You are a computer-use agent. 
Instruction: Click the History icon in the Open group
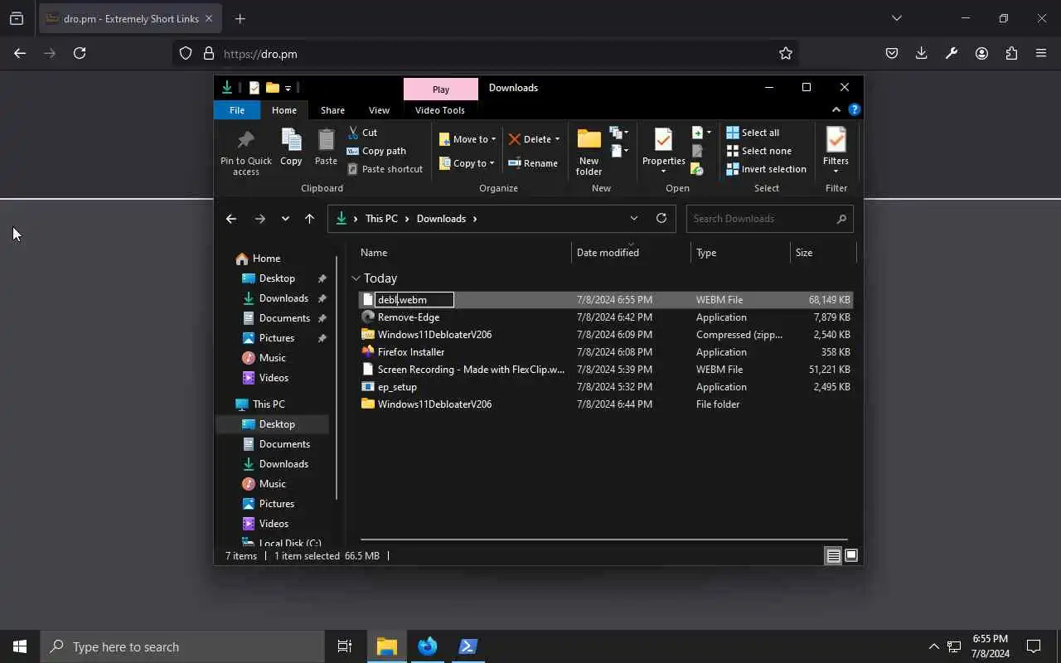698,169
